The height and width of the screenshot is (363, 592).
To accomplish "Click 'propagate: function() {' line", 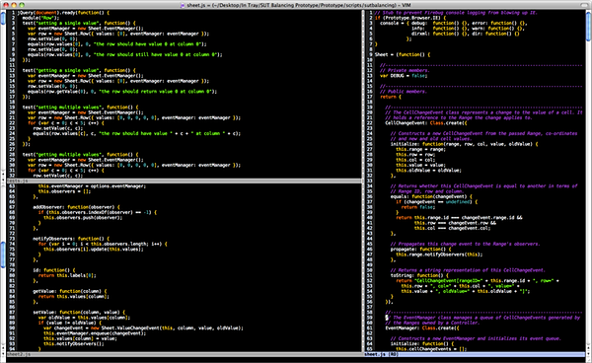I will [420, 250].
